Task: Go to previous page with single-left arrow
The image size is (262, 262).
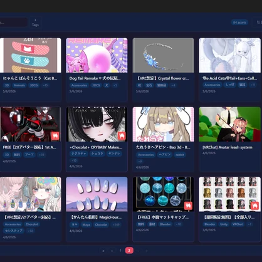Action: click(x=112, y=251)
